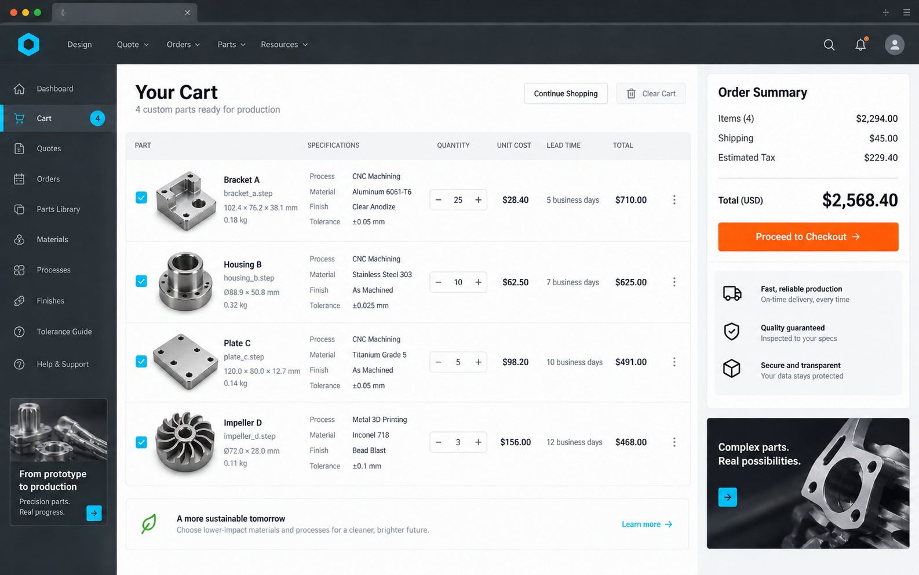Open Help & Support in sidebar

coord(59,364)
